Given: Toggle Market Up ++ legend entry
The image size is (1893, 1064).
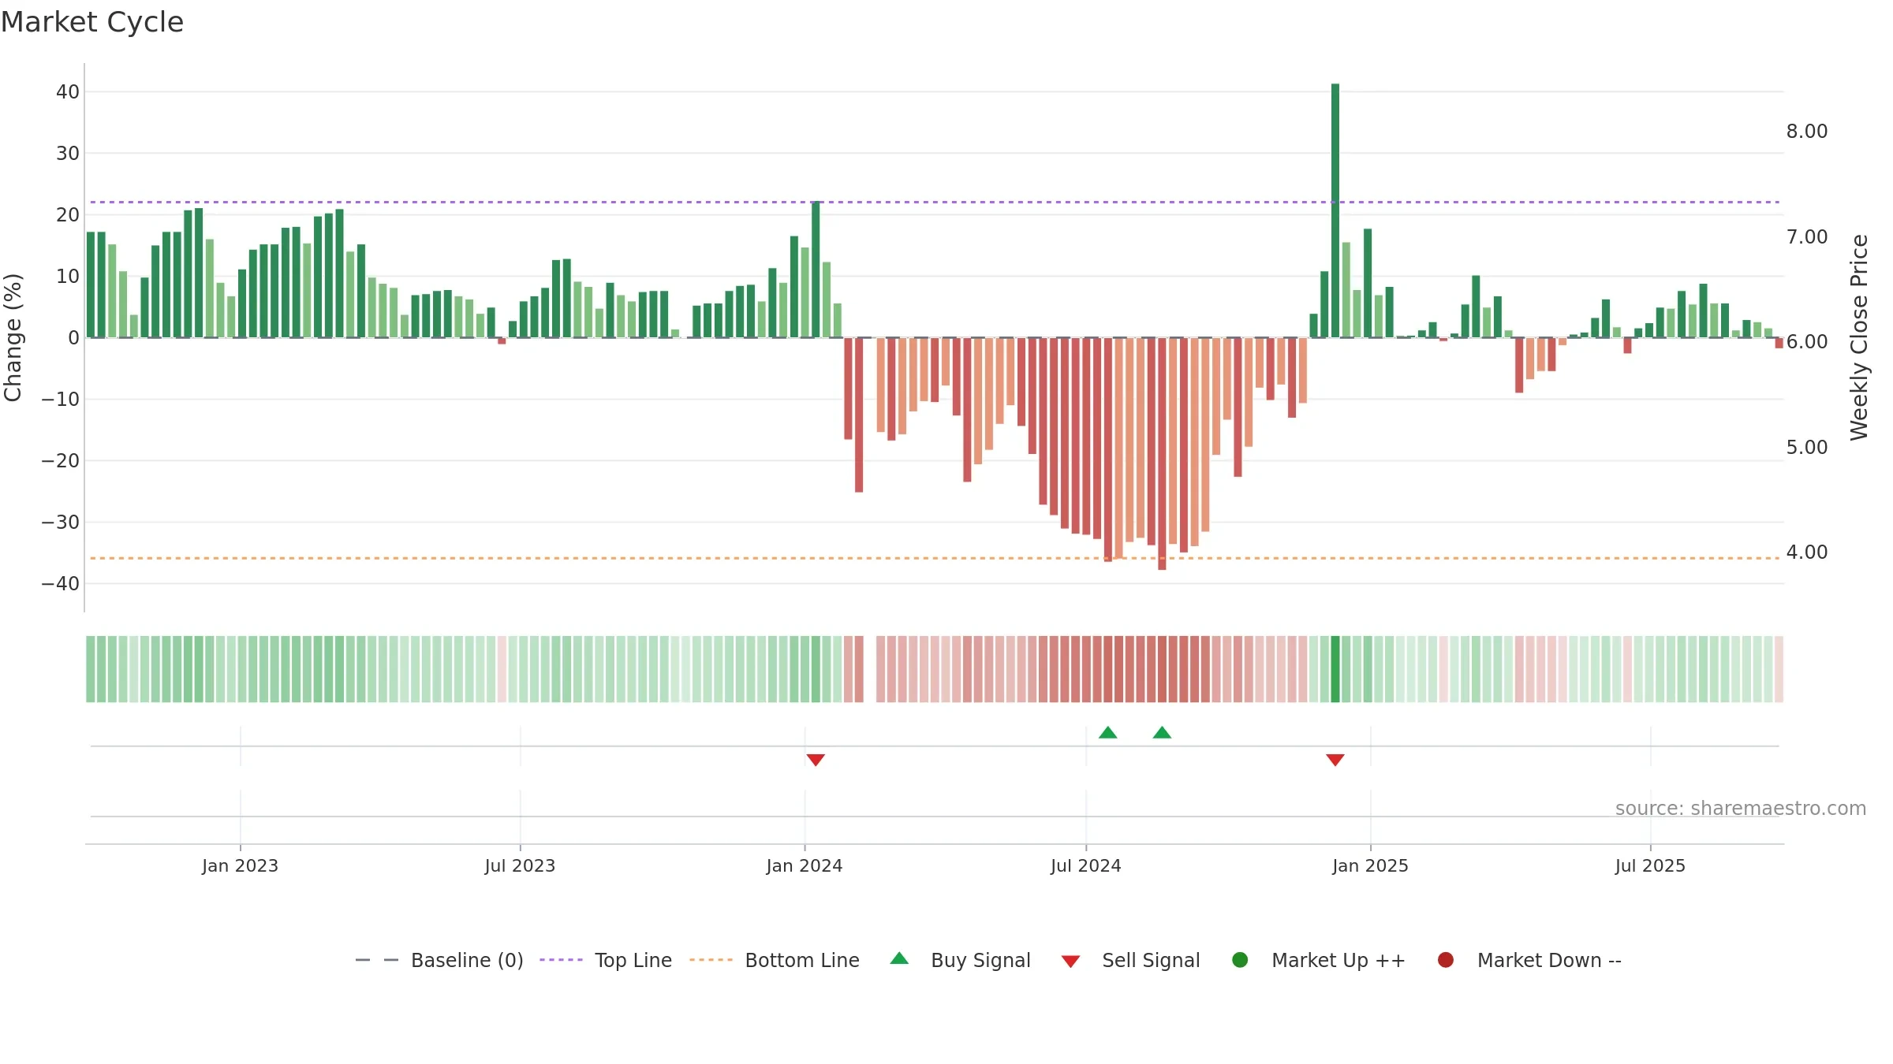Looking at the screenshot, I should click(x=1319, y=960).
